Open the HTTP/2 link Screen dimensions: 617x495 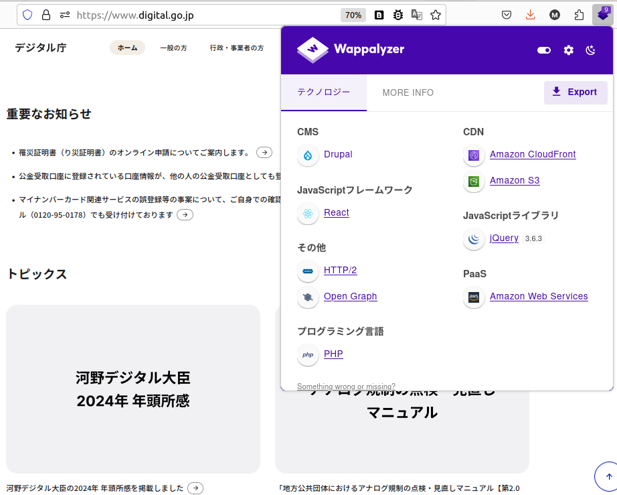[x=340, y=270]
